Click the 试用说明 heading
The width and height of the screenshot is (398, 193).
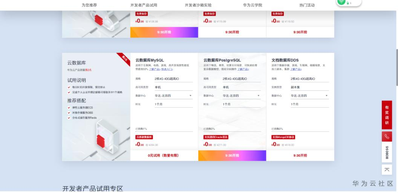[77, 80]
